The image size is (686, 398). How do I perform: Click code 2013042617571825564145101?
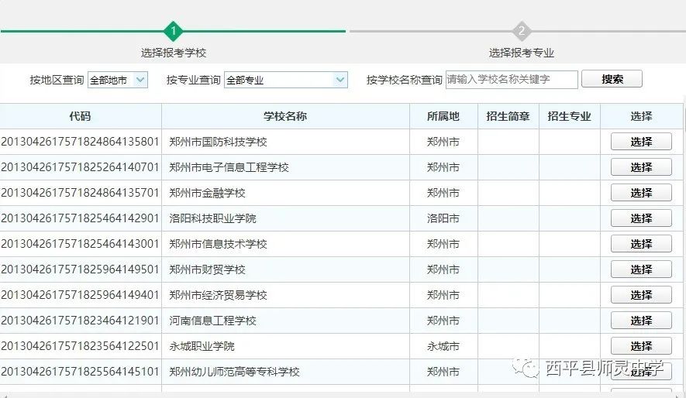tap(80, 372)
